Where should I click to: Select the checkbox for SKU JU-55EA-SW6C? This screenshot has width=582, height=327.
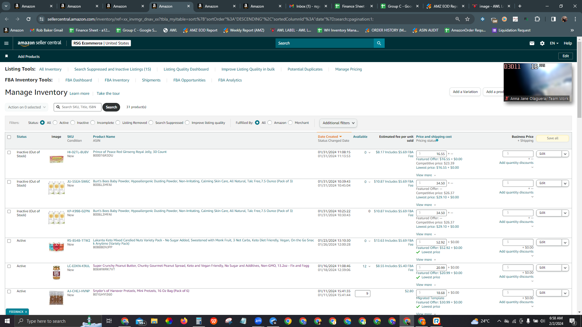9,182
